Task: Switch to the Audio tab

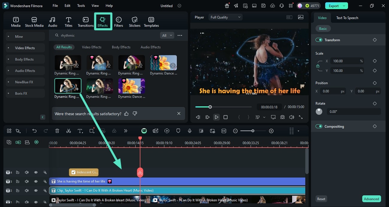Action: tap(53, 22)
